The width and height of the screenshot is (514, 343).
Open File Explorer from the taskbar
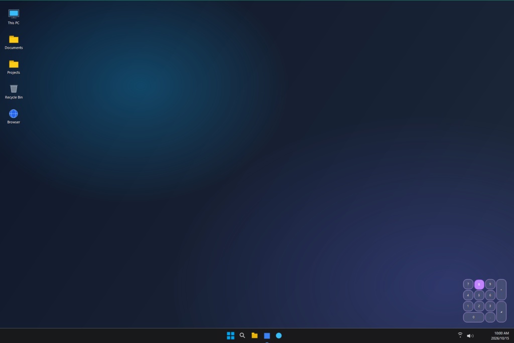coord(254,335)
